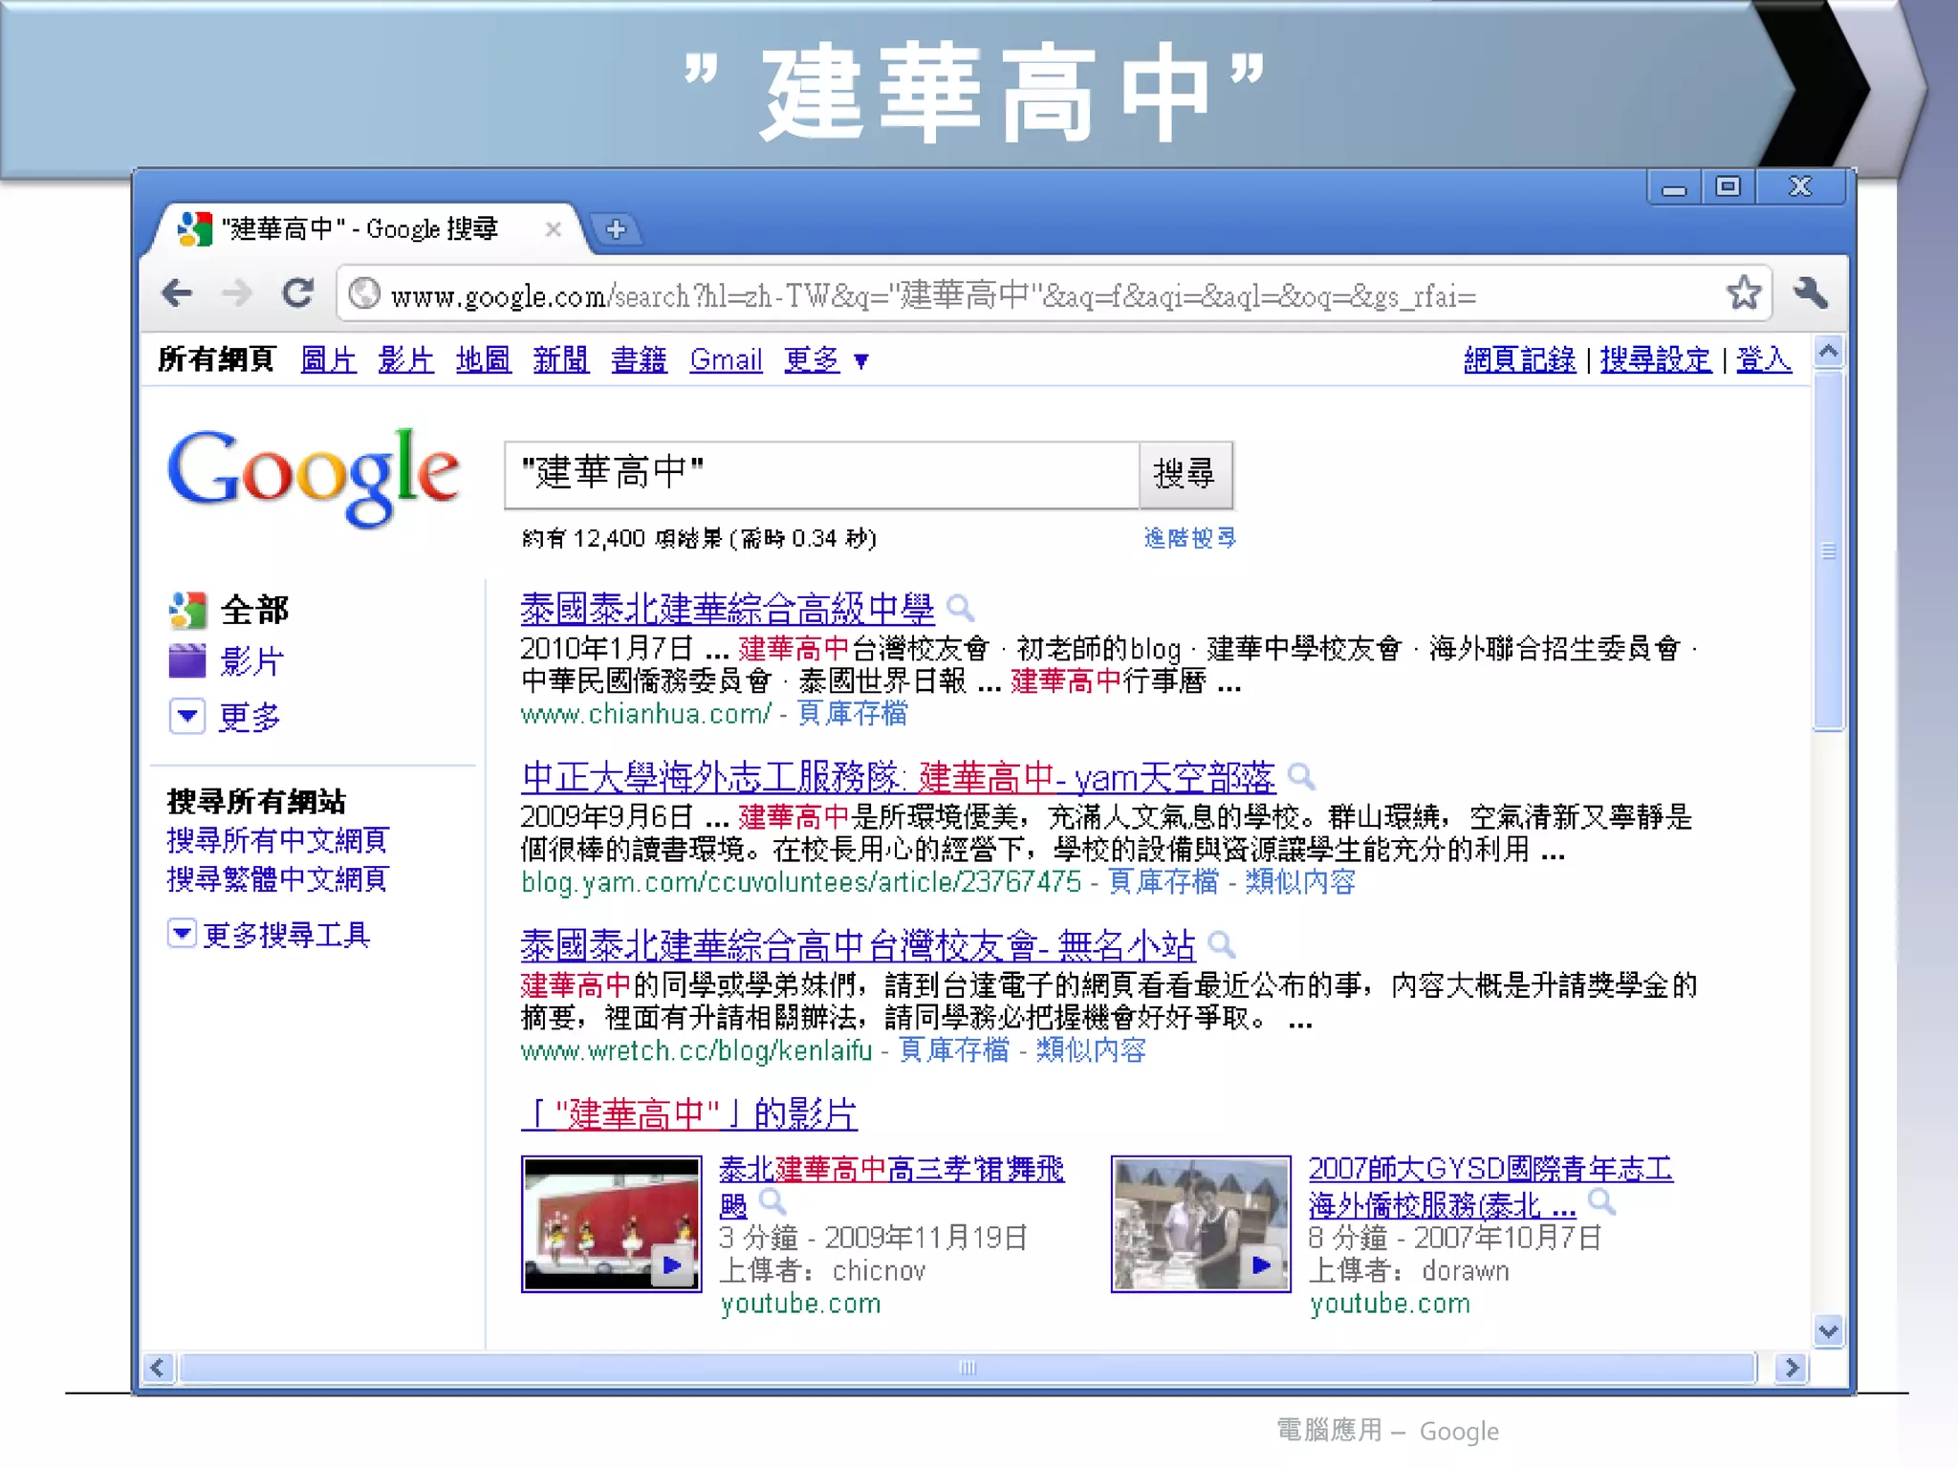Click the vertical scrollbar up arrow
Viewport: 1958px width, 1468px height.
click(1828, 352)
